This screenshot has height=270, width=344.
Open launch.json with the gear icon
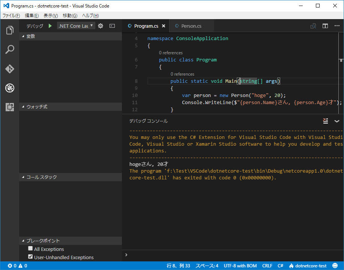click(101, 26)
